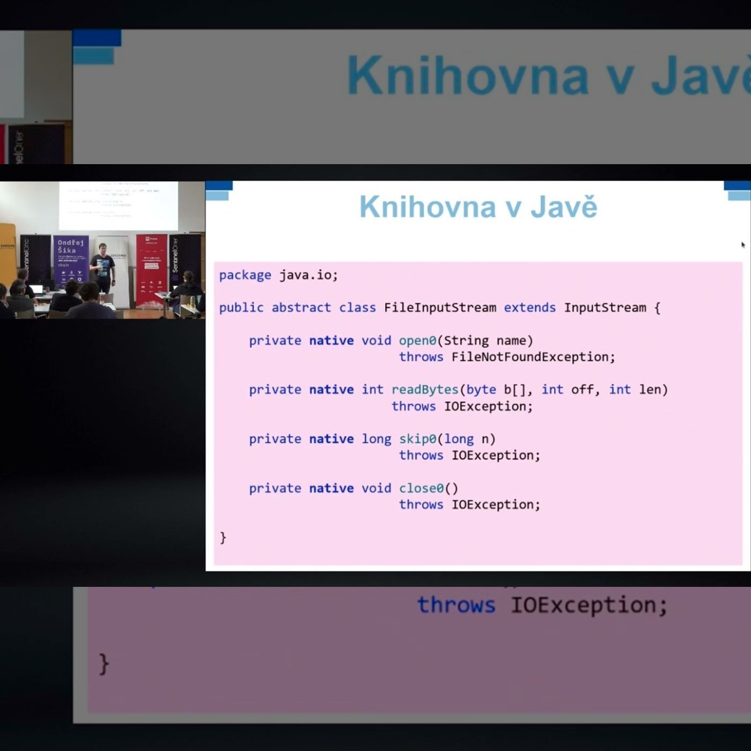
Task: Click the speaker camera feed thumbnail
Action: point(102,250)
